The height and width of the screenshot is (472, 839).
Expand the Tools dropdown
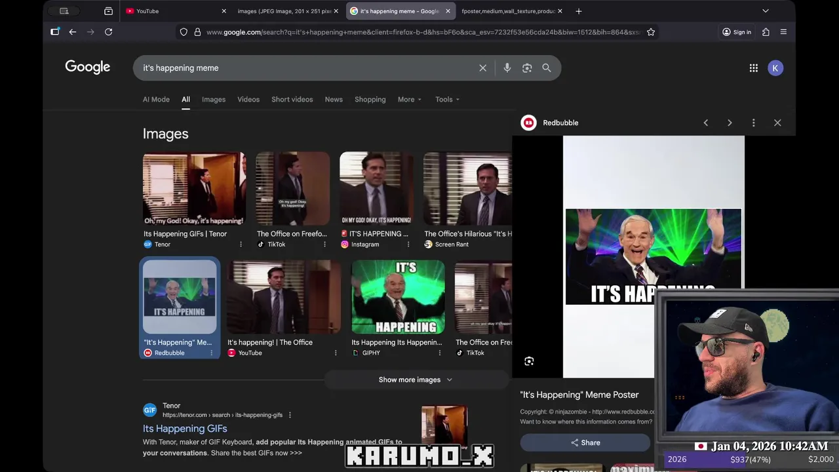(448, 100)
